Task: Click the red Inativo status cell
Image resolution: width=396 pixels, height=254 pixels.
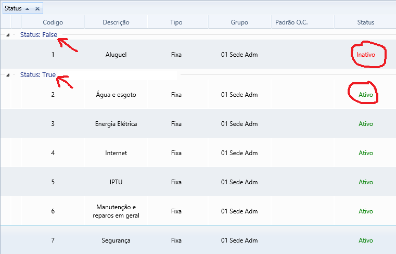Action: click(x=366, y=55)
